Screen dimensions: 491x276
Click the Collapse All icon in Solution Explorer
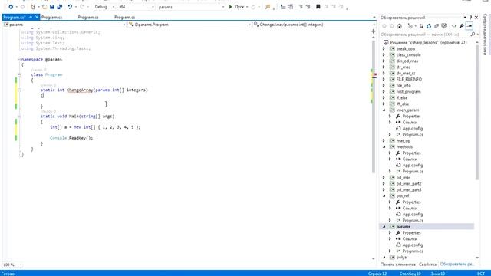point(437,26)
